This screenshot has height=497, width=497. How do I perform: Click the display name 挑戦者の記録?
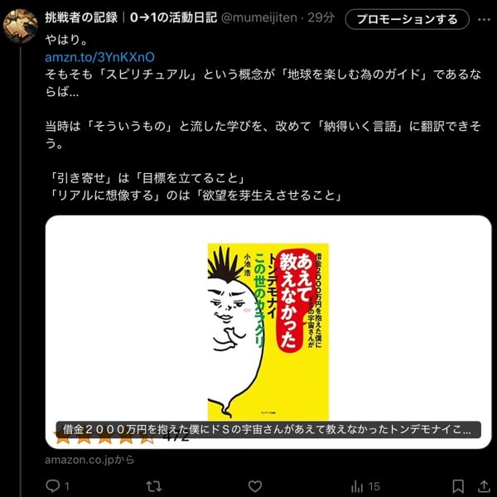point(81,17)
